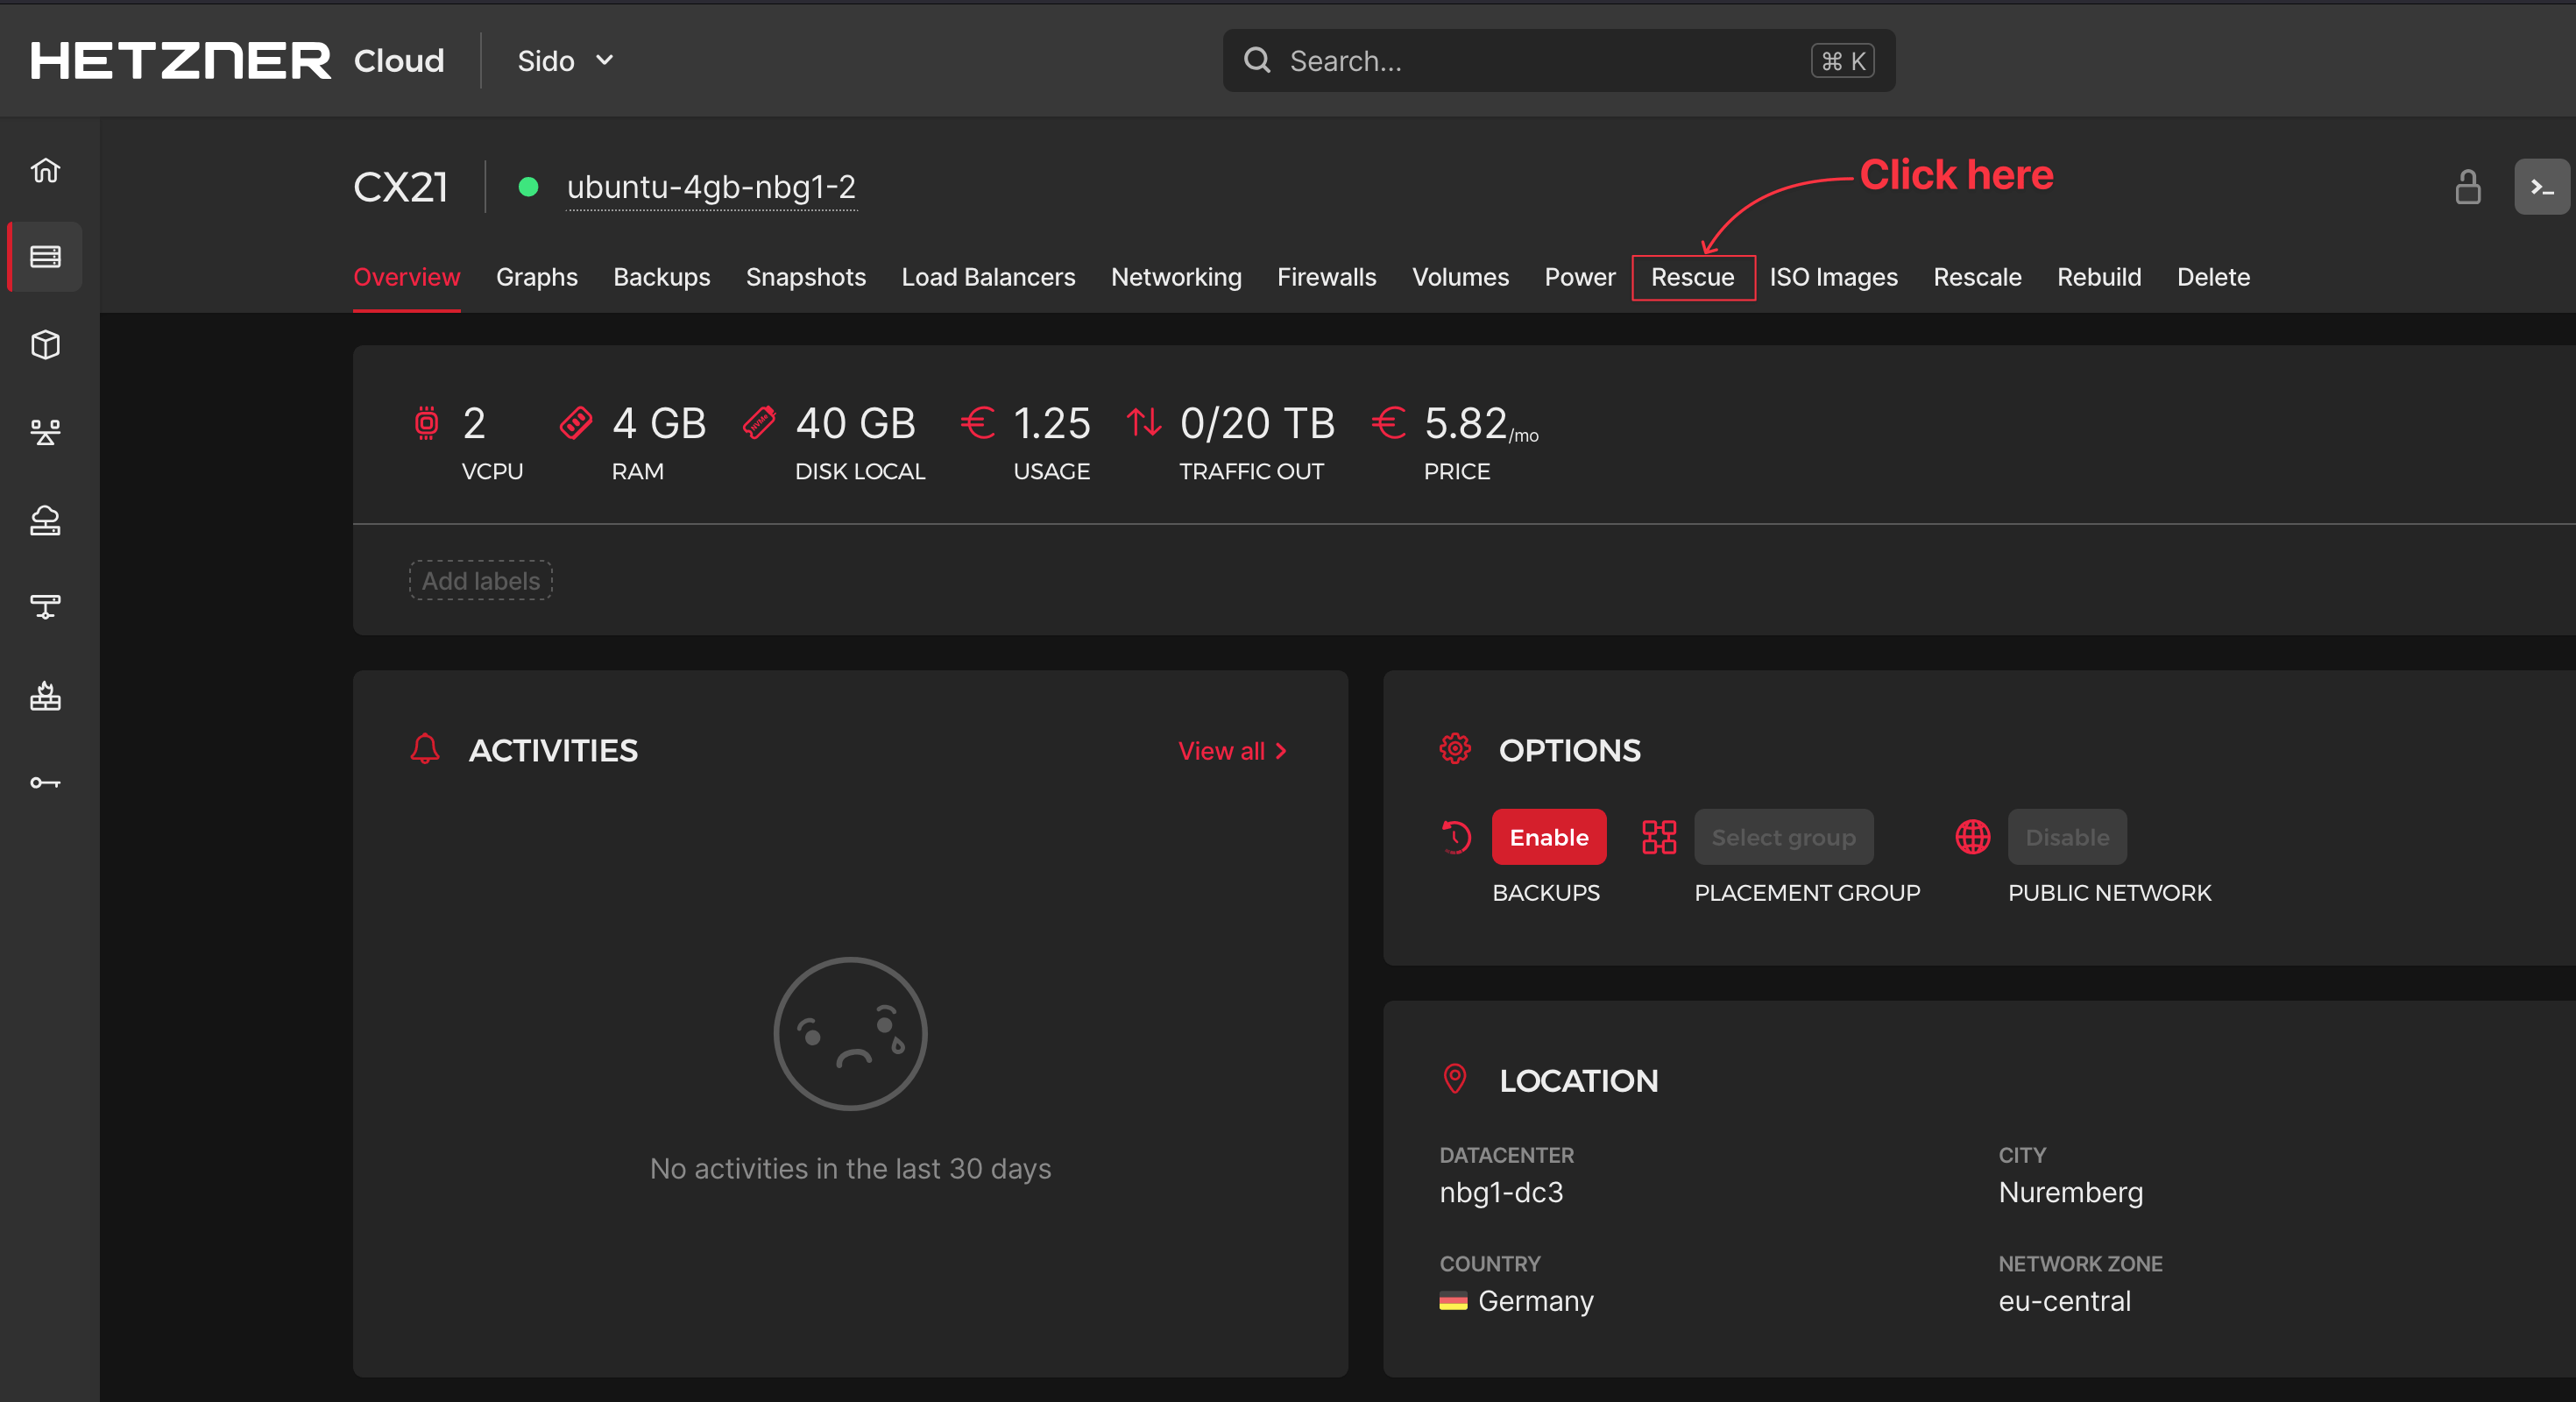Open the Firewalls icon in the sidebar
The width and height of the screenshot is (2576, 1402).
[45, 697]
